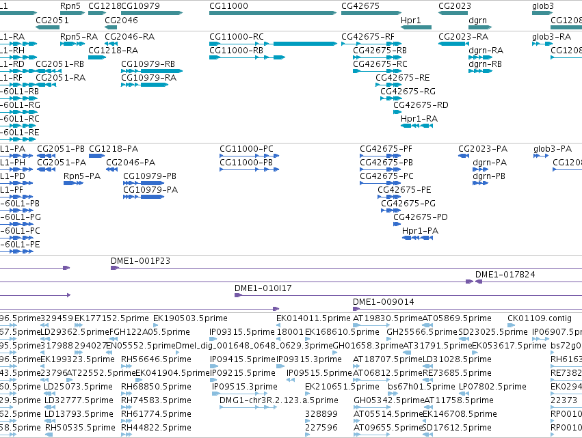Click protein glob3-PA

click(553, 149)
